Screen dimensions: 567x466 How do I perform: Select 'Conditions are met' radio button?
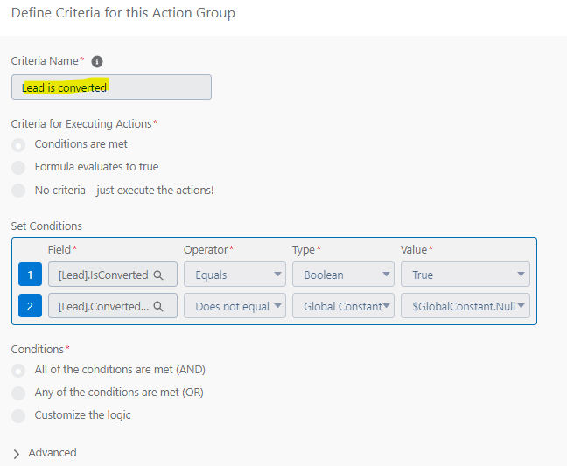(x=18, y=145)
